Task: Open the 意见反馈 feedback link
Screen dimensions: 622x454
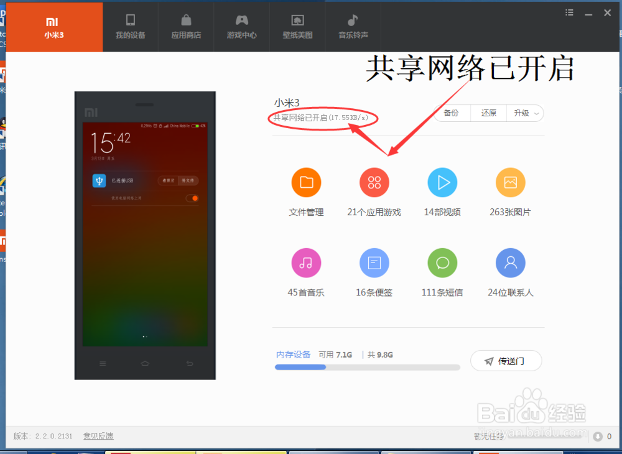Action: coord(98,436)
